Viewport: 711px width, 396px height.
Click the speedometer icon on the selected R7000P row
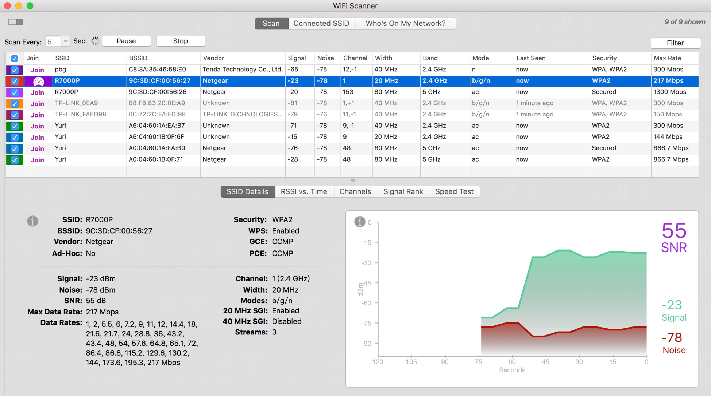click(x=38, y=81)
